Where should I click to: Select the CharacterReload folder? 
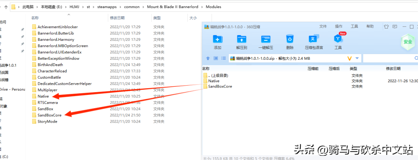click(x=52, y=71)
